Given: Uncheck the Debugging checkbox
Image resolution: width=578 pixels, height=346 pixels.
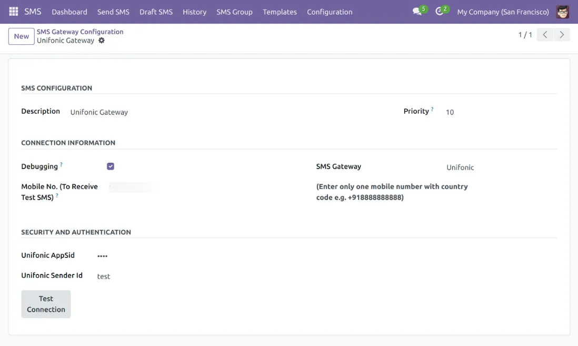Looking at the screenshot, I should tap(111, 166).
